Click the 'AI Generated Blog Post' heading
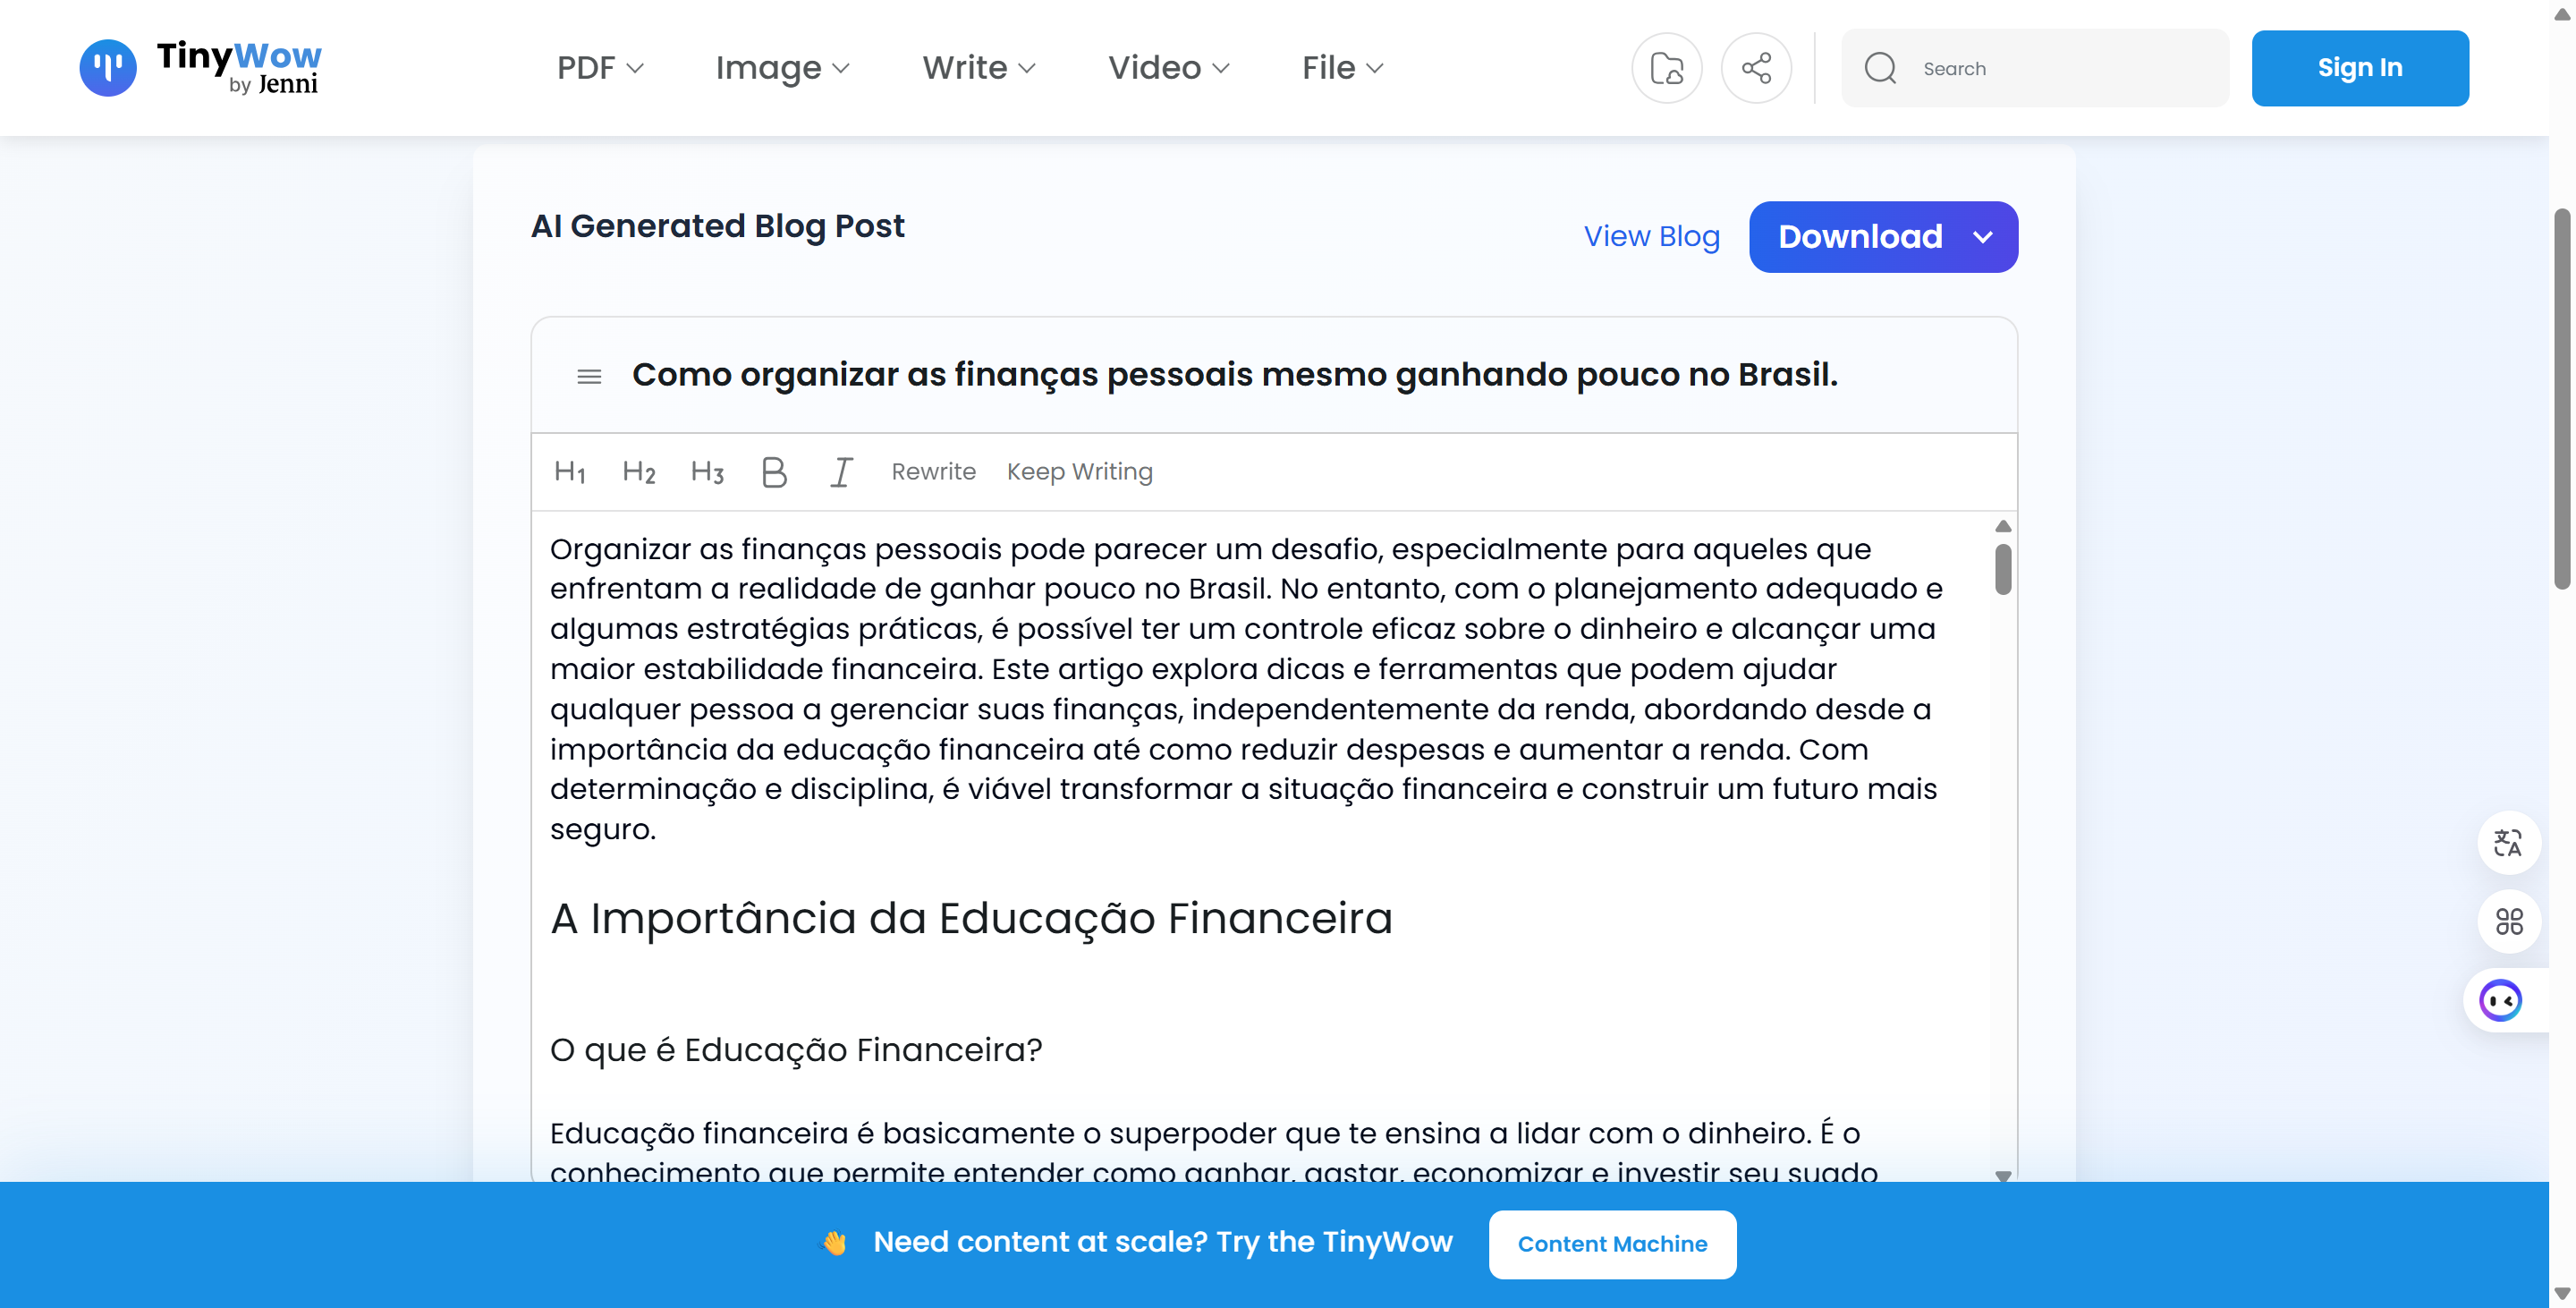This screenshot has width=2576, height=1308. [717, 226]
